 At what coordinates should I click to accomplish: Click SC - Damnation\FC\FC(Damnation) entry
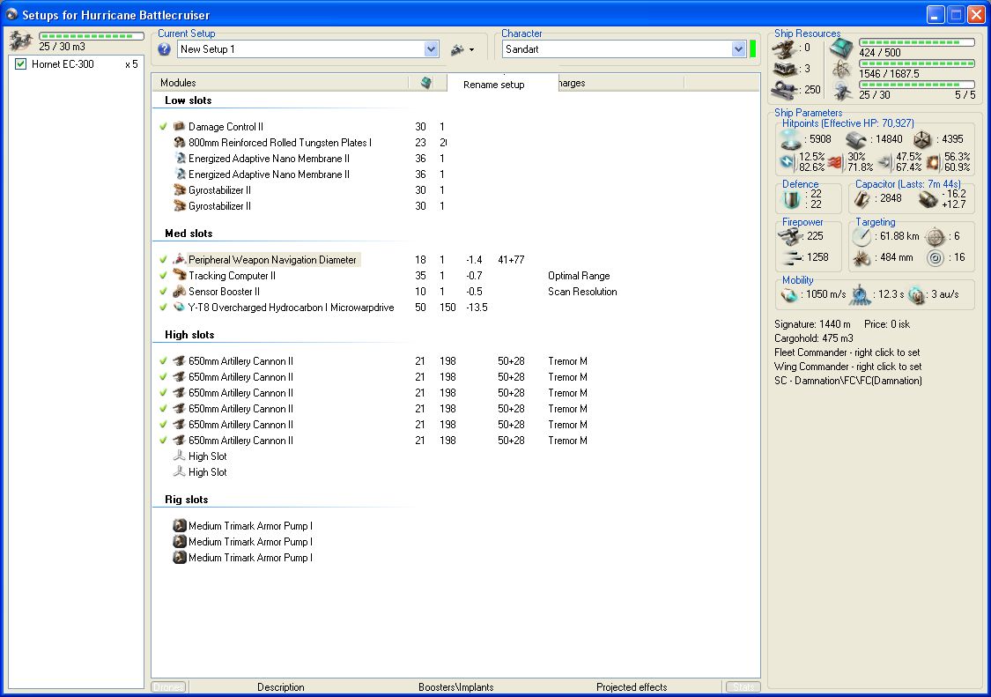pyautogui.click(x=847, y=380)
